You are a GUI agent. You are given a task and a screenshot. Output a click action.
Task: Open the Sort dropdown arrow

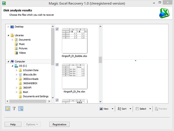click(x=130, y=109)
